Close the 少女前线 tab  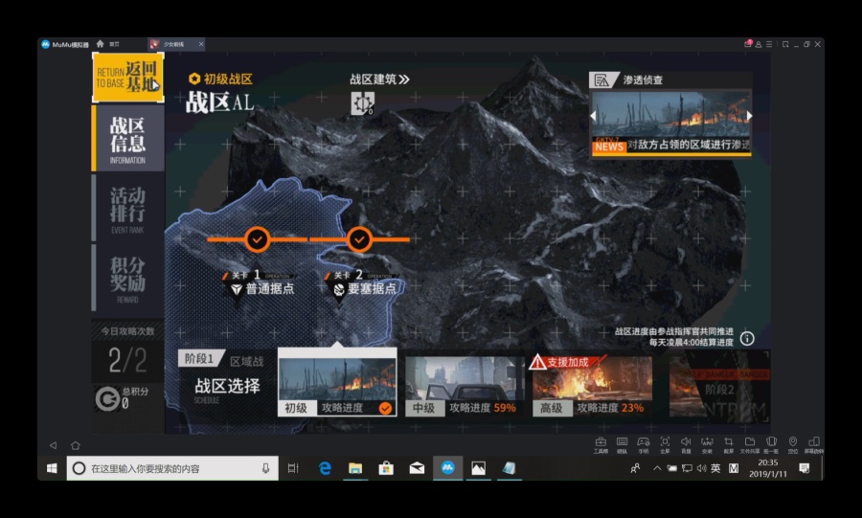pyautogui.click(x=201, y=44)
